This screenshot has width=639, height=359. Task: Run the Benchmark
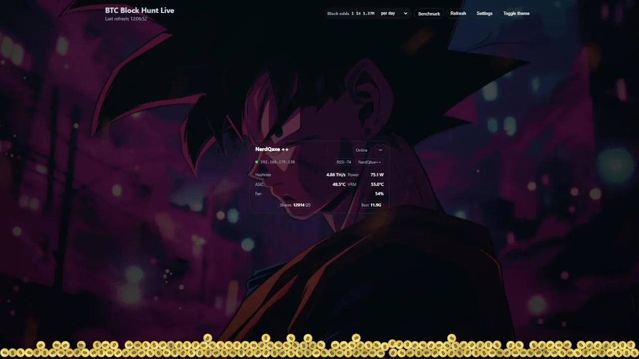(x=429, y=13)
